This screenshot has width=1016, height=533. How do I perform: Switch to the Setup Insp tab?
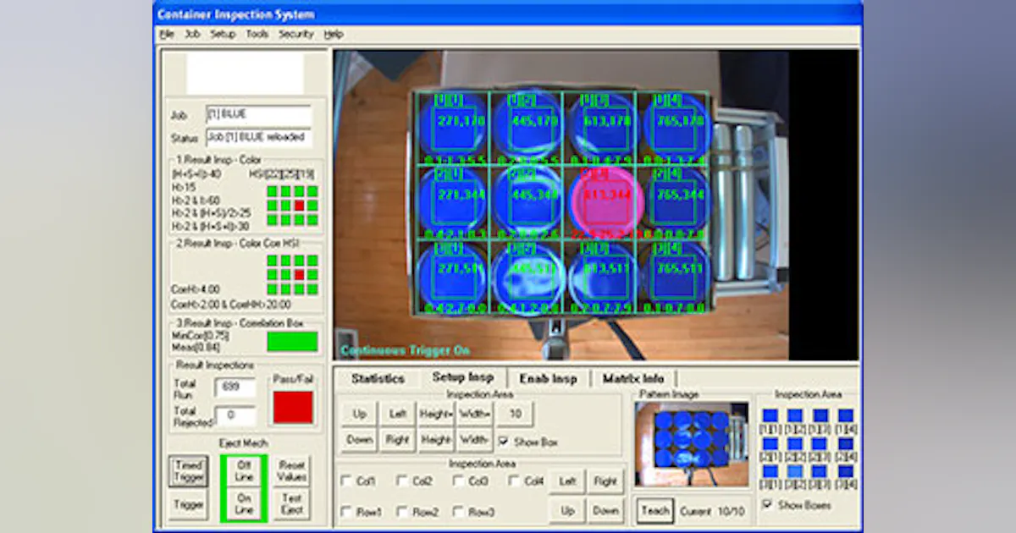tap(462, 377)
